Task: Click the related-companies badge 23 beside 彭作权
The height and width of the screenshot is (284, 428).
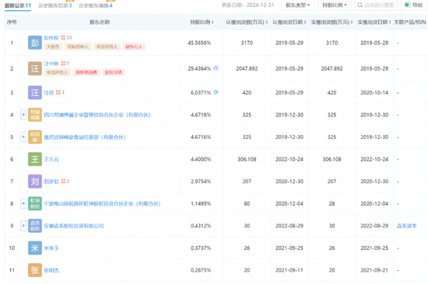Action: (66, 37)
